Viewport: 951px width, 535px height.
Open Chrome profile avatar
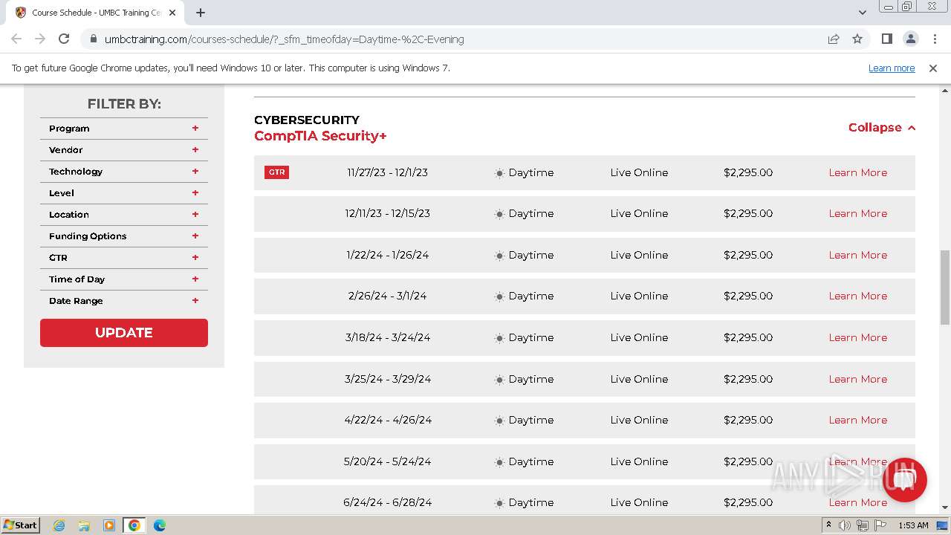pyautogui.click(x=910, y=39)
